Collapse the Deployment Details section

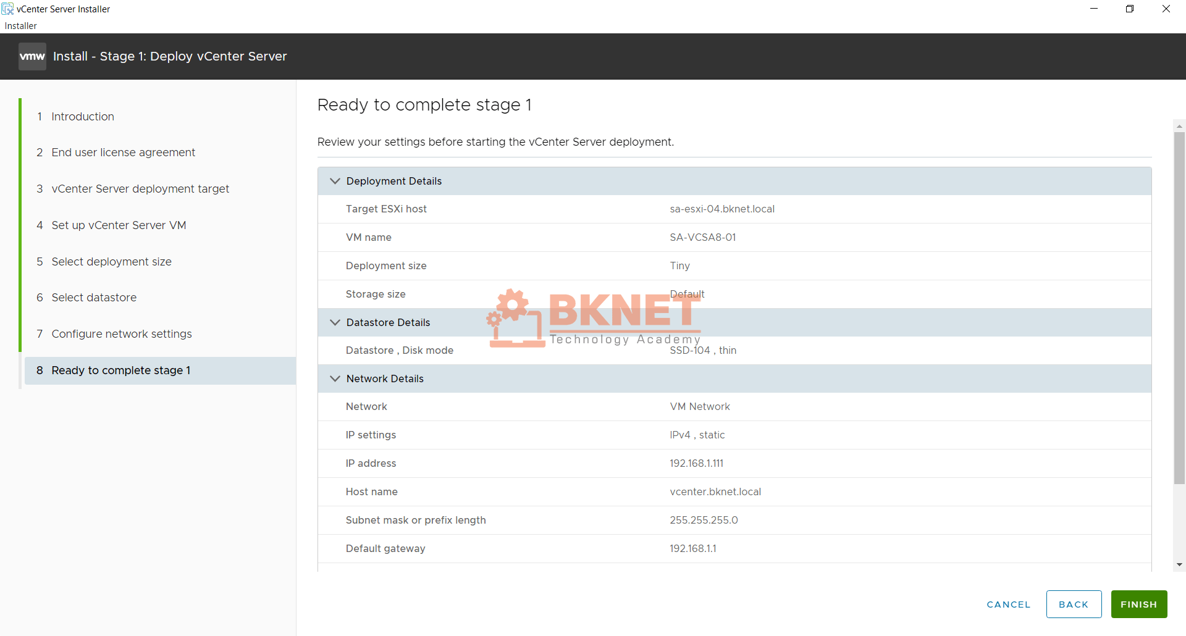point(335,180)
